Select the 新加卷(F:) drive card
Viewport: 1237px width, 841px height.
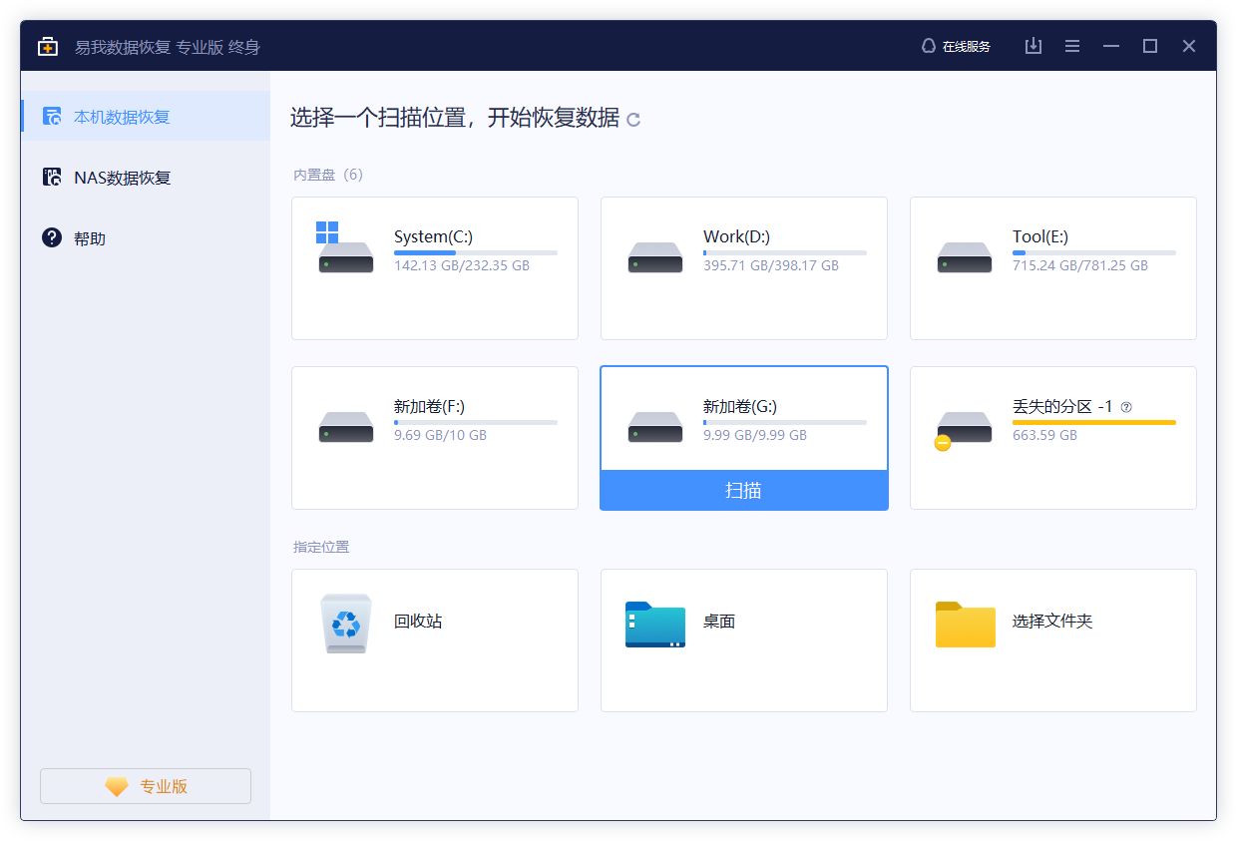coord(434,437)
